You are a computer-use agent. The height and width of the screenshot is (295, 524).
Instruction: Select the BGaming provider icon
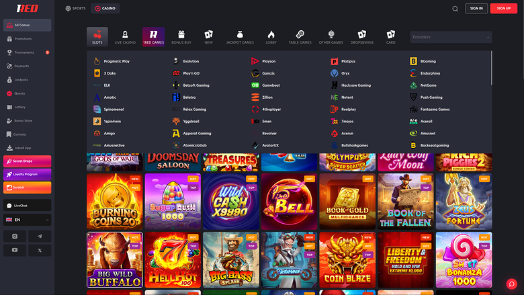[x=413, y=61]
